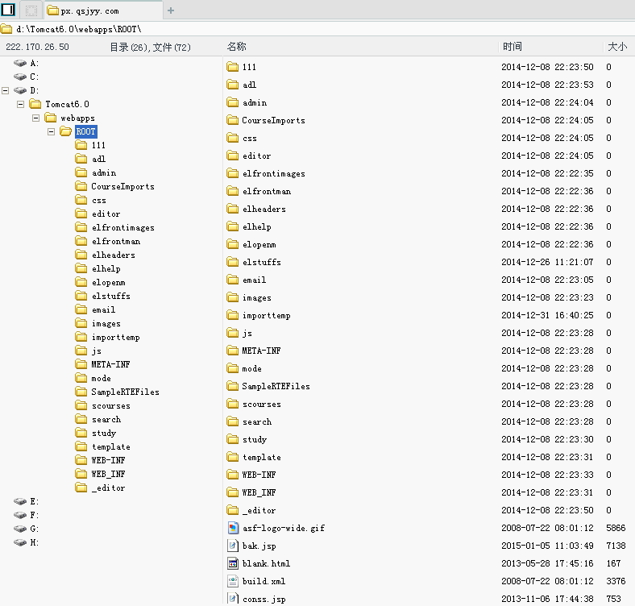Sort by the 大小 column header
This screenshot has width=635, height=606.
[617, 47]
